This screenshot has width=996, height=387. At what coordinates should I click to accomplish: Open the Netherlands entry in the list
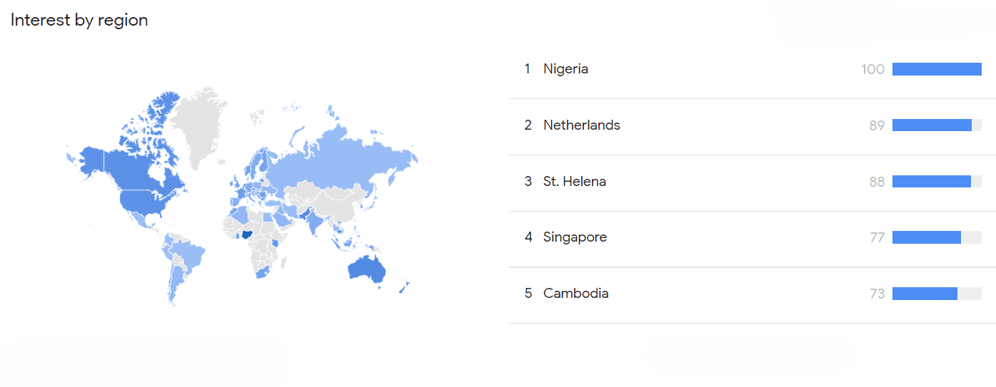[581, 125]
